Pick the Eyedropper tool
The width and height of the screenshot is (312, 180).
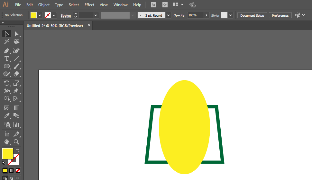(6, 116)
